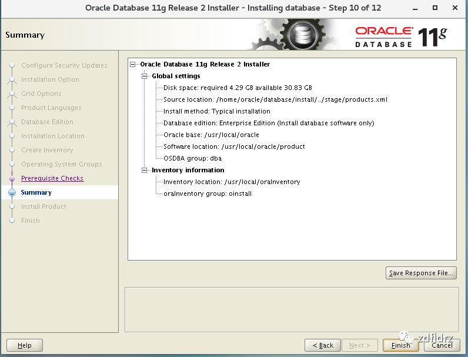
Task: Minimize the installer window
Action: 415,8
